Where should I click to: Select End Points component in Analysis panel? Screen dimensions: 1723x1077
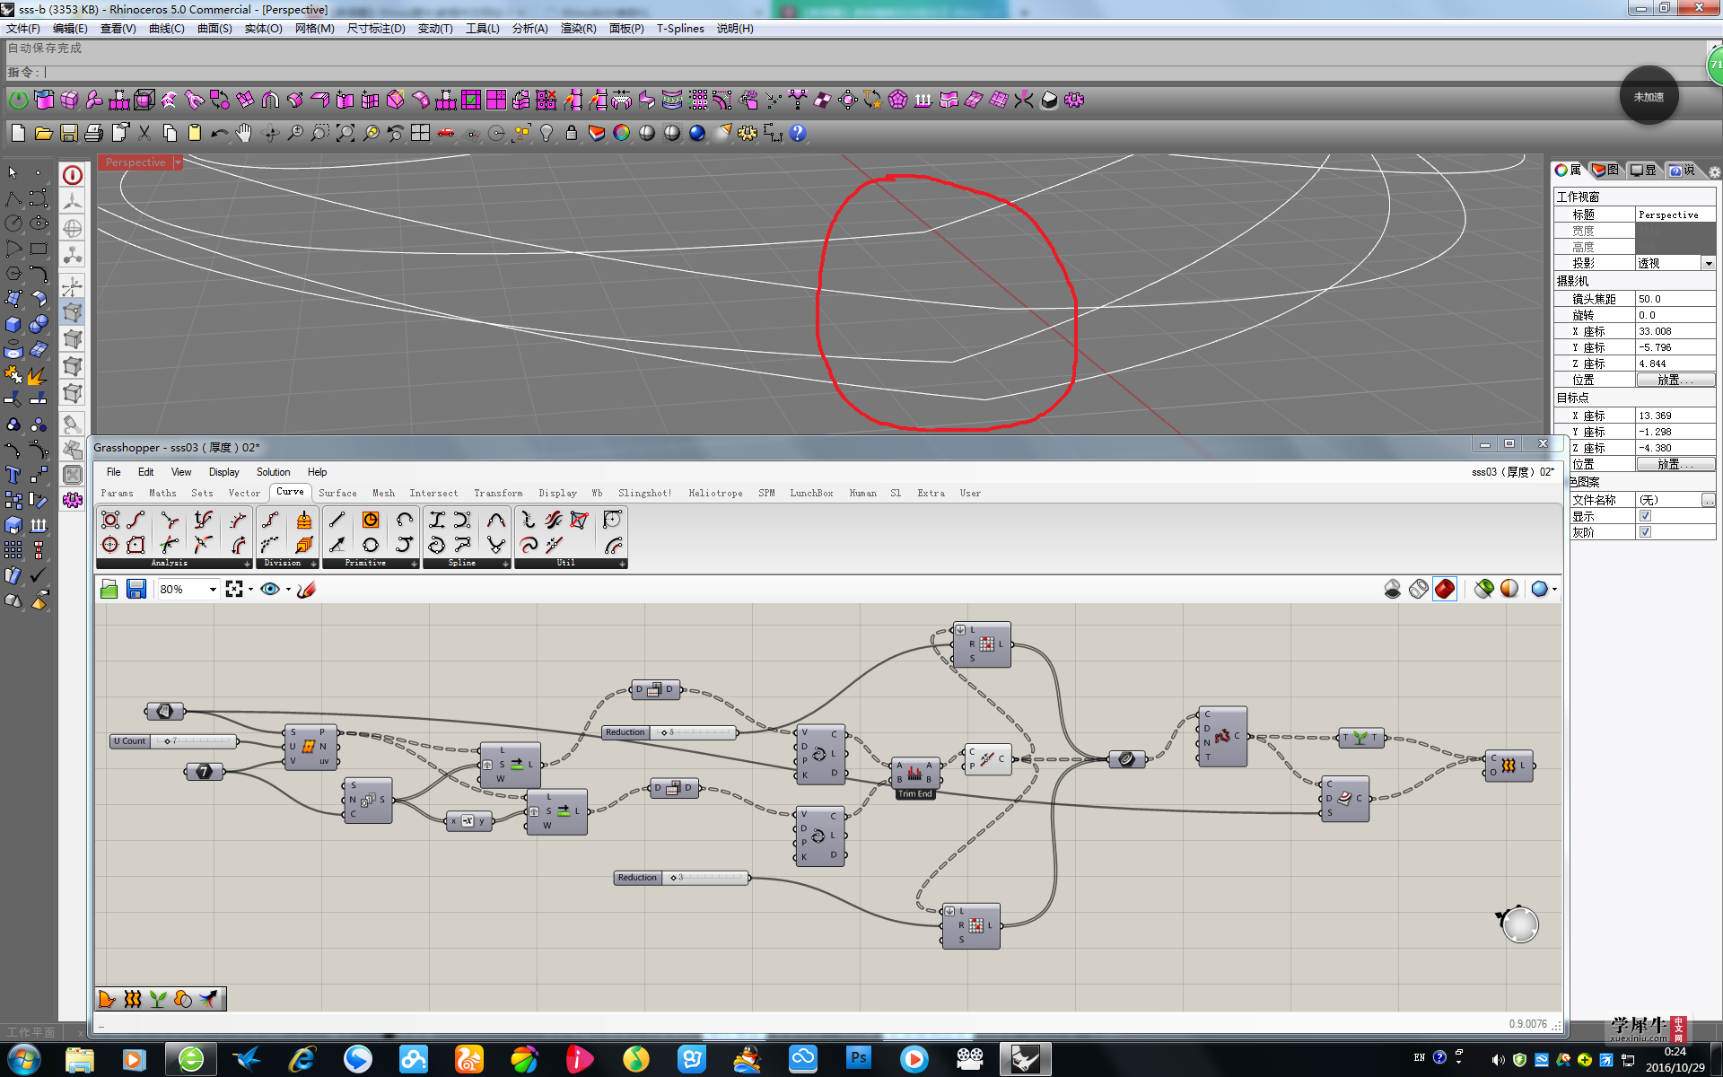pos(136,520)
